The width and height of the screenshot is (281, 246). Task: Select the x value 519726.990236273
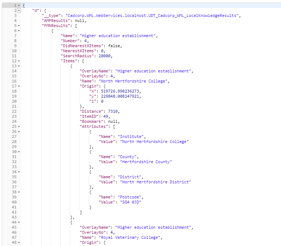(120, 91)
